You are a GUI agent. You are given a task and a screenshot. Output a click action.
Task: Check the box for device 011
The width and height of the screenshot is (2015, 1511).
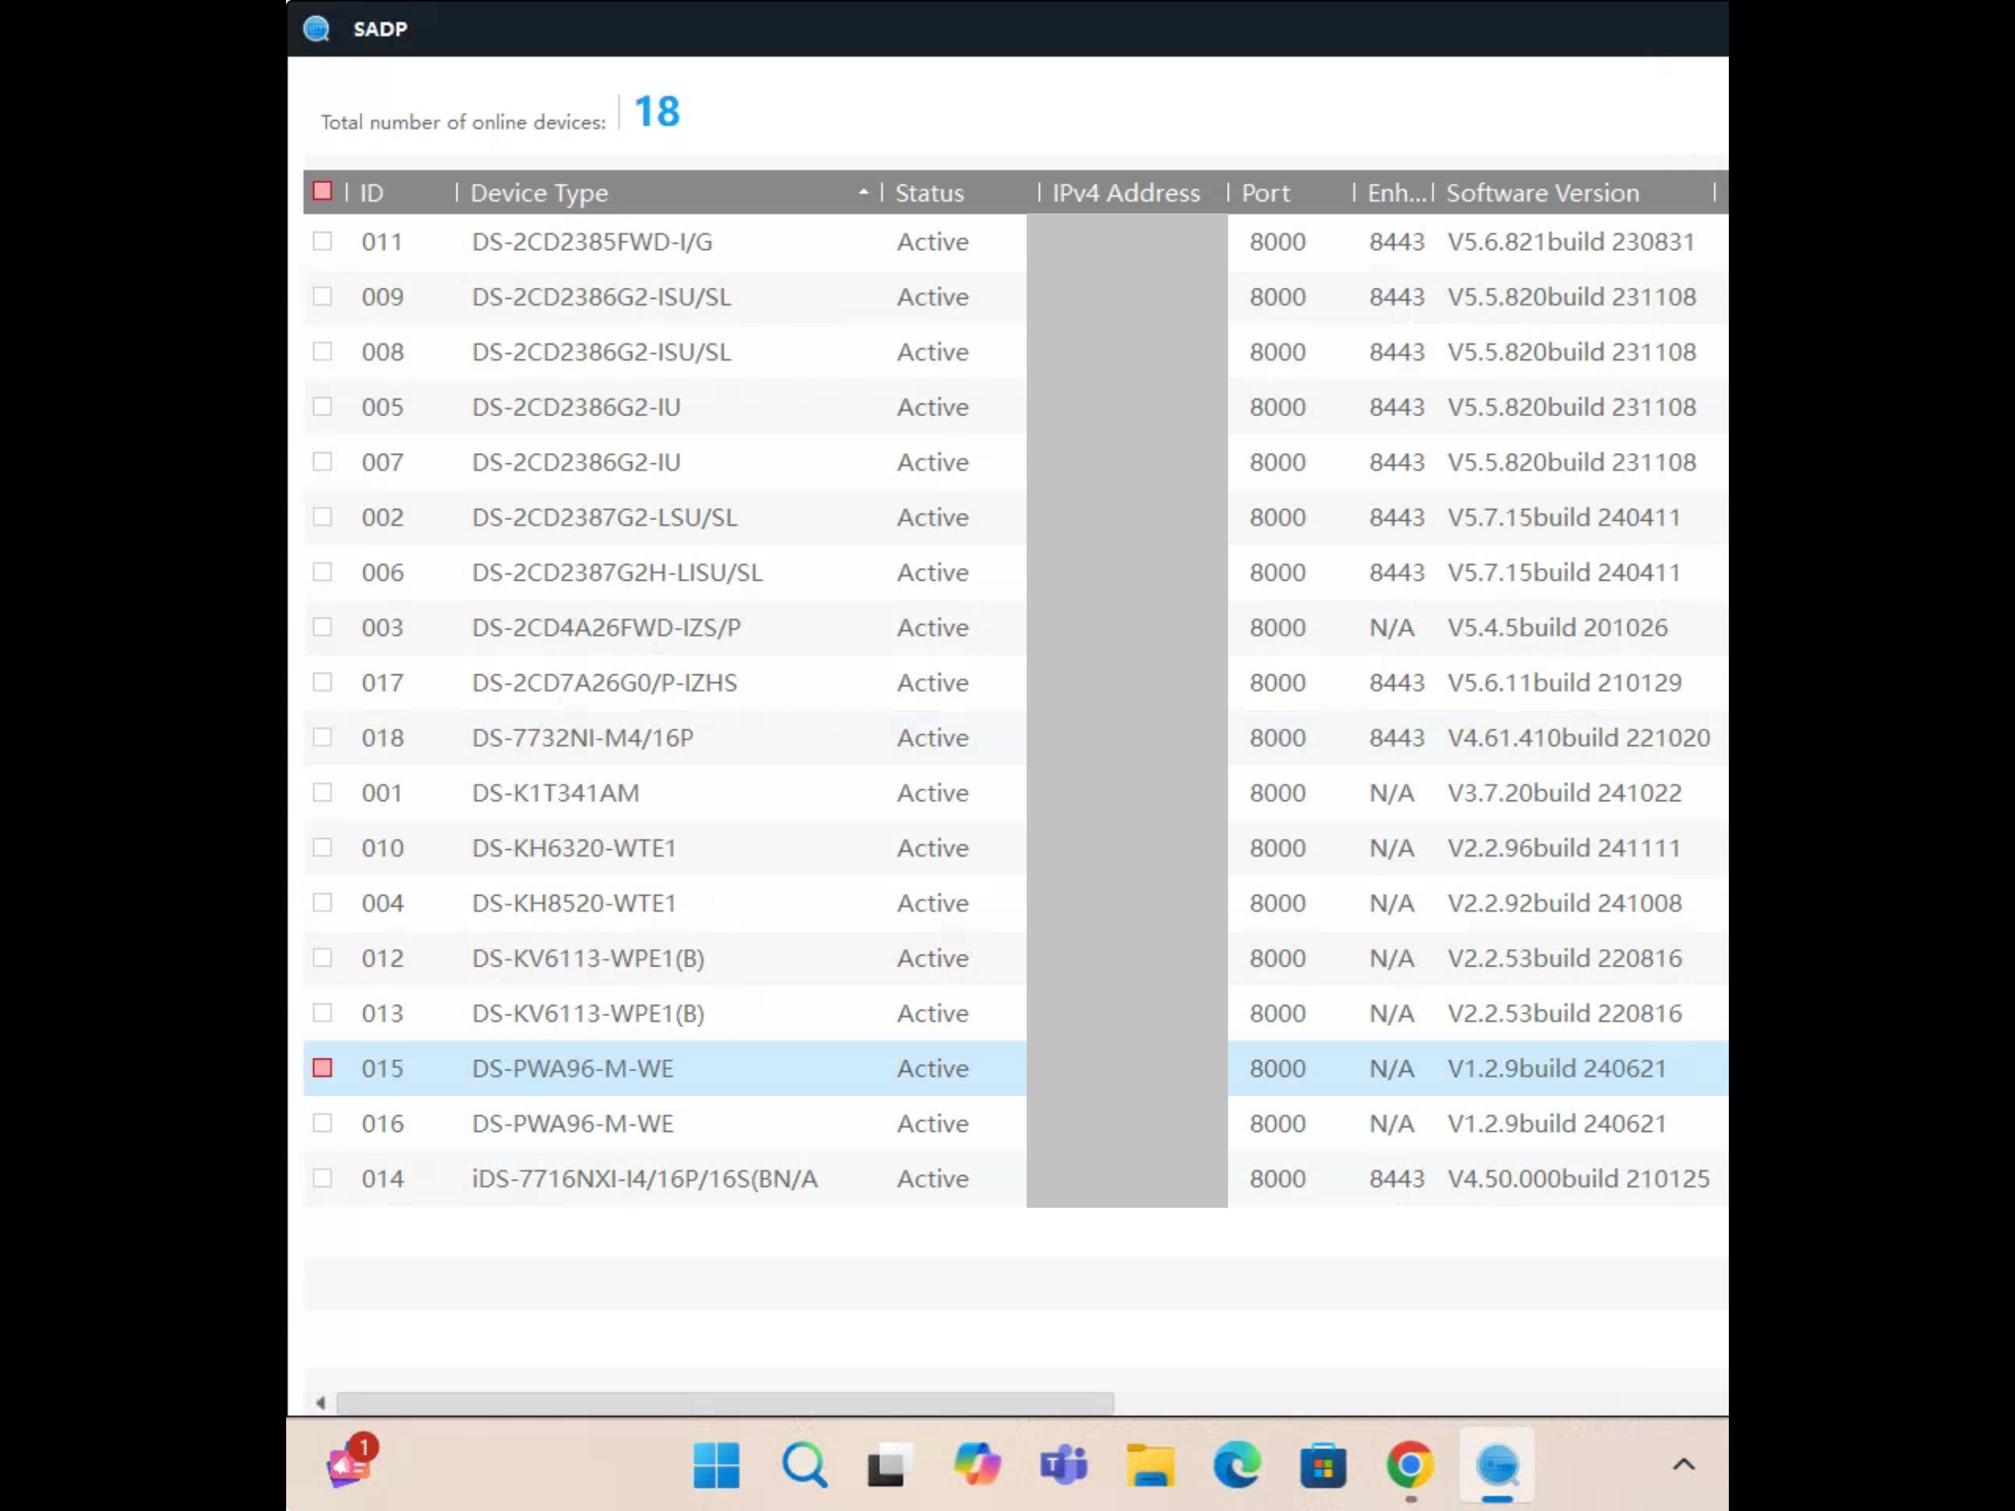pos(322,241)
